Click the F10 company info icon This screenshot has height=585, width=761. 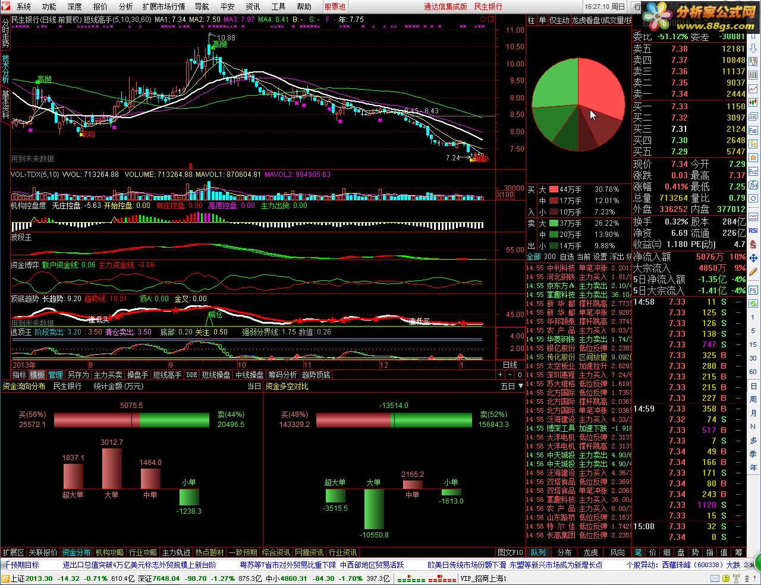point(753,131)
